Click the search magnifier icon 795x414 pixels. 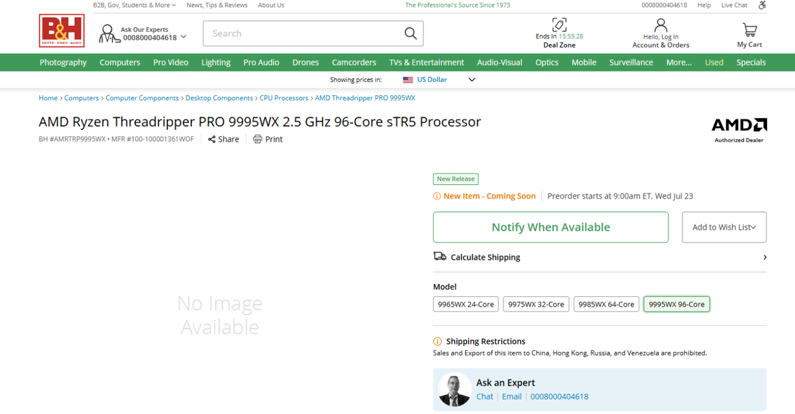coord(411,33)
